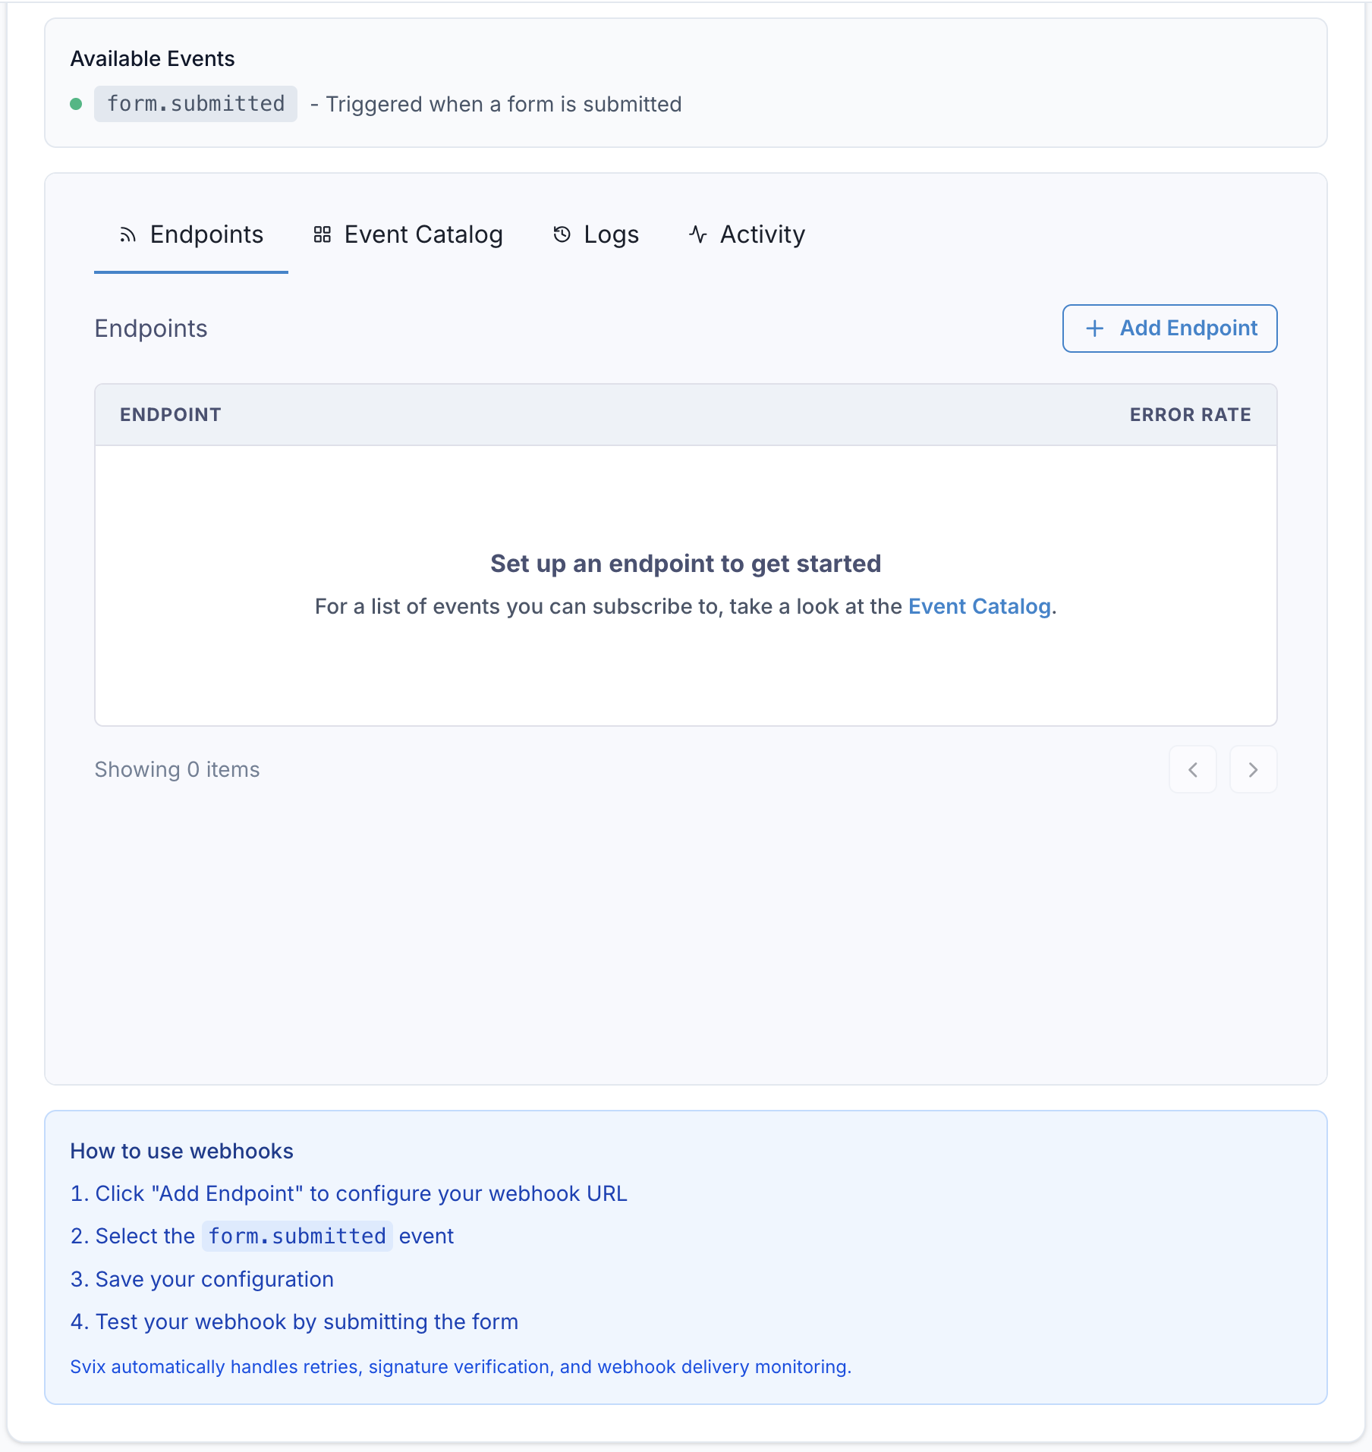Click the grid icon beside Event Catalog

click(x=322, y=234)
